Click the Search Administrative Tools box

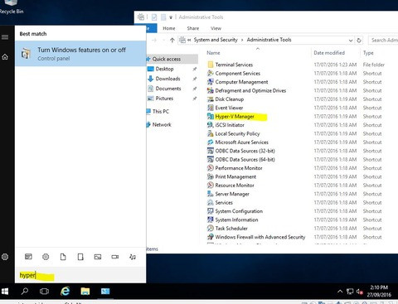(x=384, y=41)
